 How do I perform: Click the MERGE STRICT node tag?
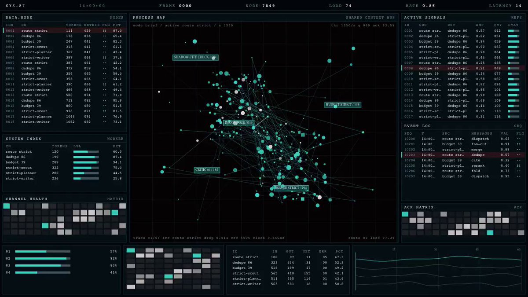[x=291, y=188]
